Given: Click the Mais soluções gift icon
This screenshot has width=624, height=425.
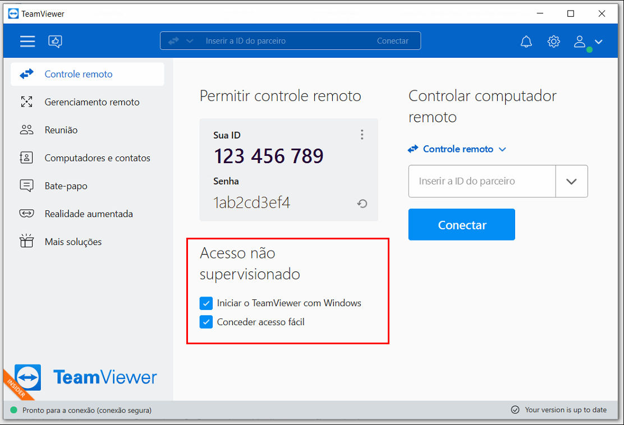Looking at the screenshot, I should click(x=26, y=241).
